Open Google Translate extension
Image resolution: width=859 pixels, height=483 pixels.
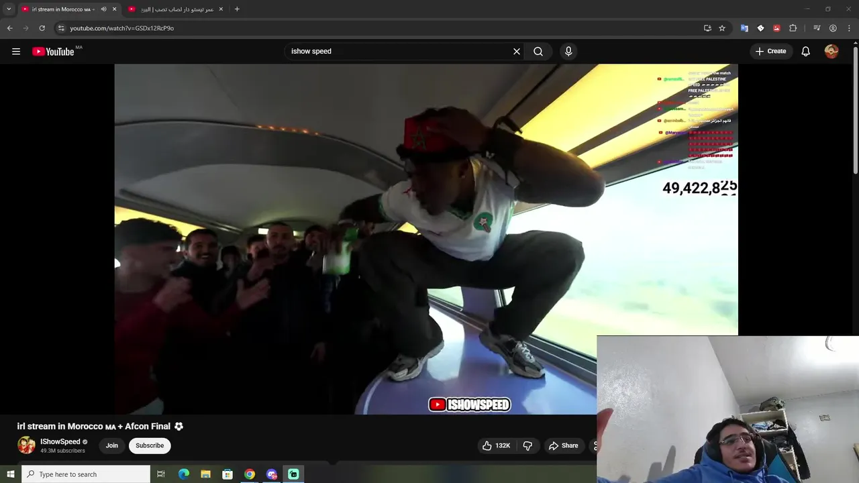point(744,28)
